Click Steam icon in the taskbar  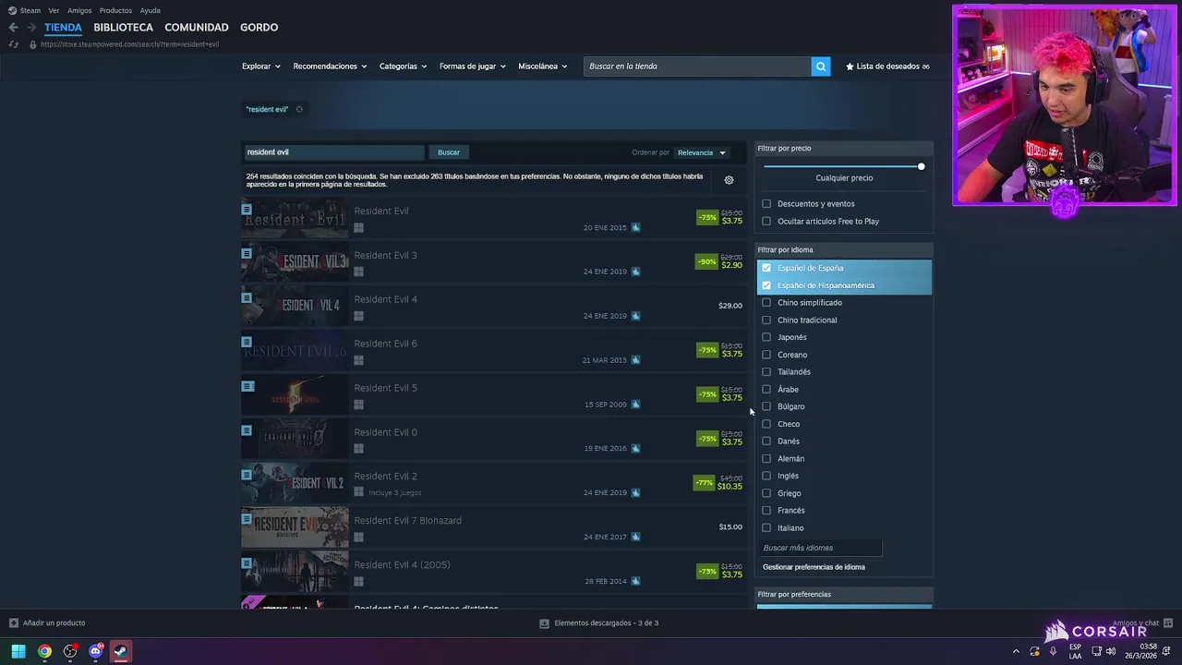click(x=120, y=651)
